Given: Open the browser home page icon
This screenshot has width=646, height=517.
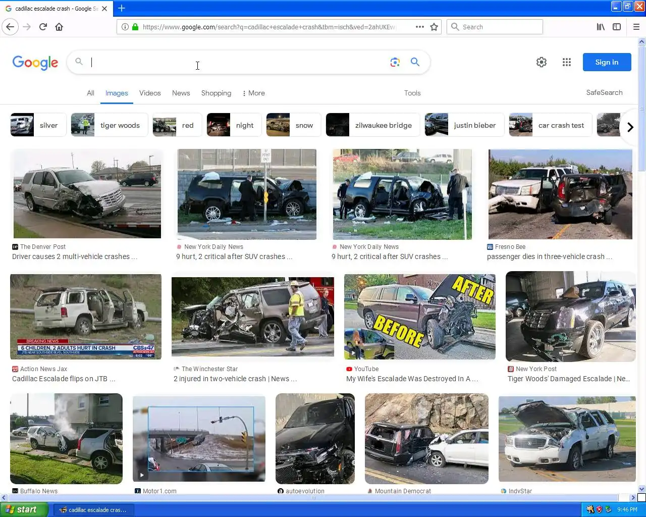Looking at the screenshot, I should pos(59,27).
